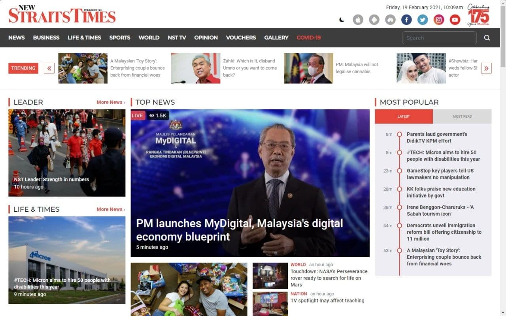Open trending PM cannabis headline
Image resolution: width=506 pixels, height=316 pixels.
pyautogui.click(x=357, y=68)
